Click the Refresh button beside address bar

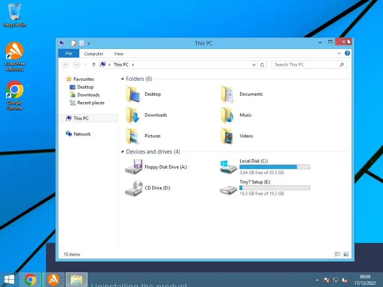click(262, 65)
